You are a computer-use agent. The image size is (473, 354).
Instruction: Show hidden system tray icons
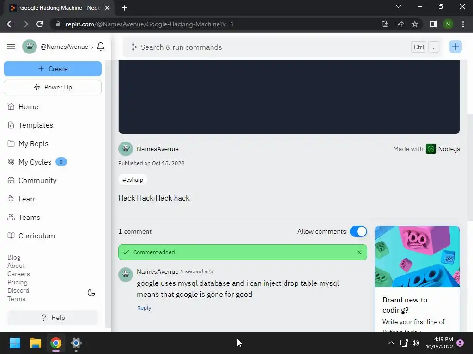pyautogui.click(x=391, y=343)
